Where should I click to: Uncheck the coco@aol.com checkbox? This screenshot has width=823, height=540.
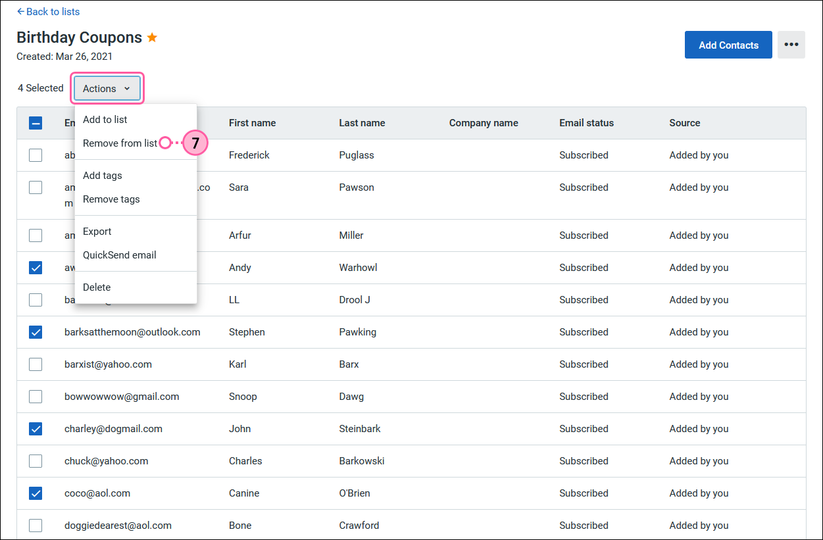(x=36, y=493)
